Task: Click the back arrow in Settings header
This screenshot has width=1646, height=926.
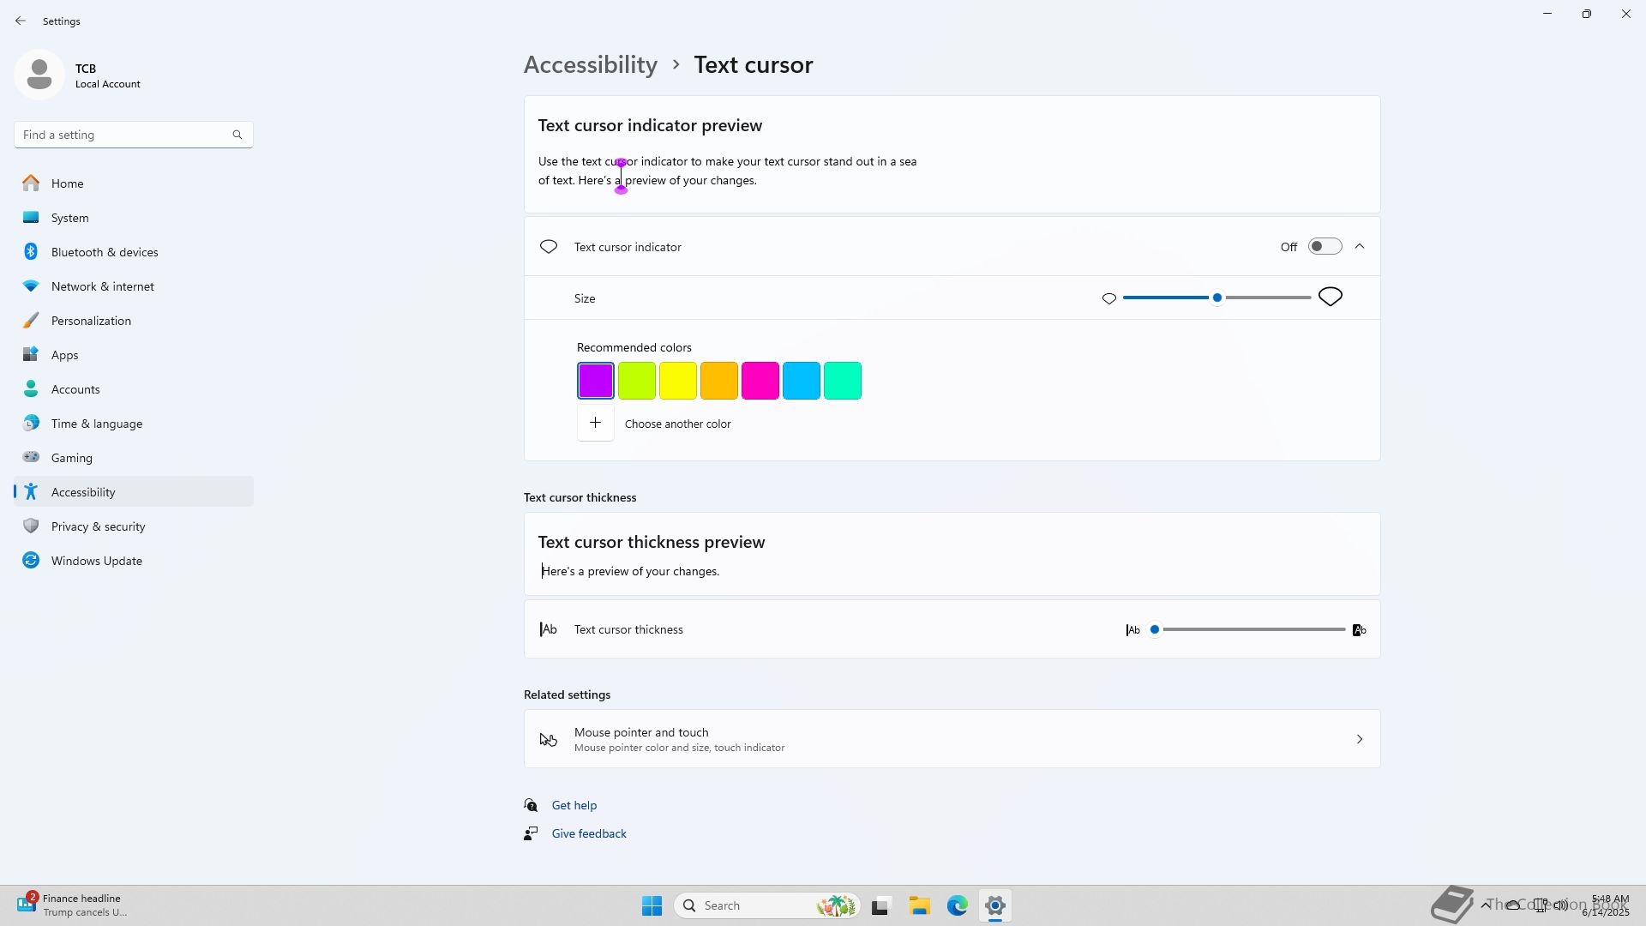Action: coord(20,21)
